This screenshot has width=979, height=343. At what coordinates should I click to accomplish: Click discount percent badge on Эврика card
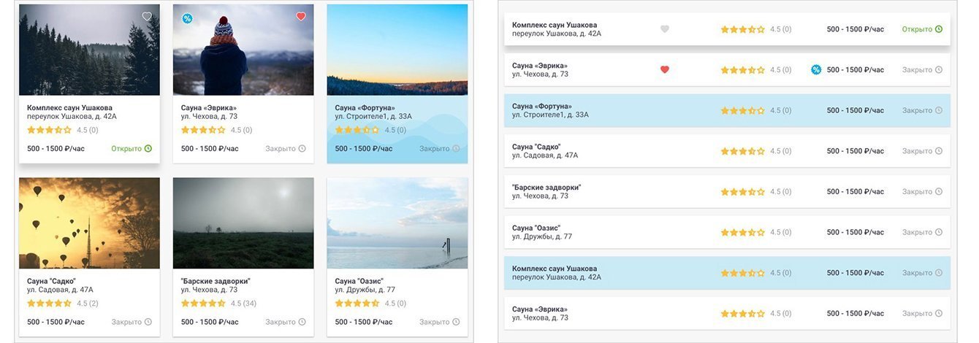(187, 18)
